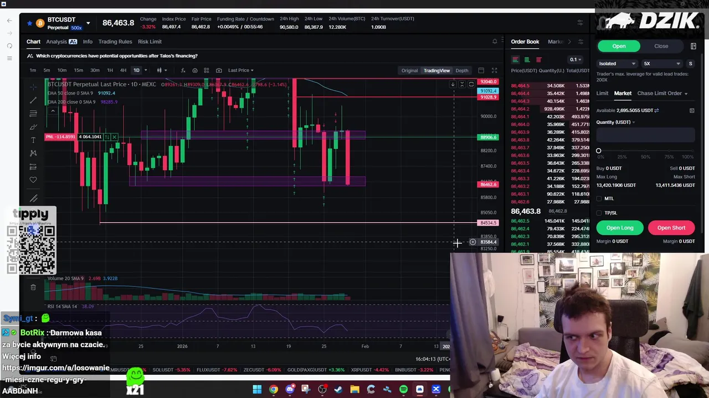Open the top-right settings sliders icon
The height and width of the screenshot is (398, 709).
[x=580, y=23]
